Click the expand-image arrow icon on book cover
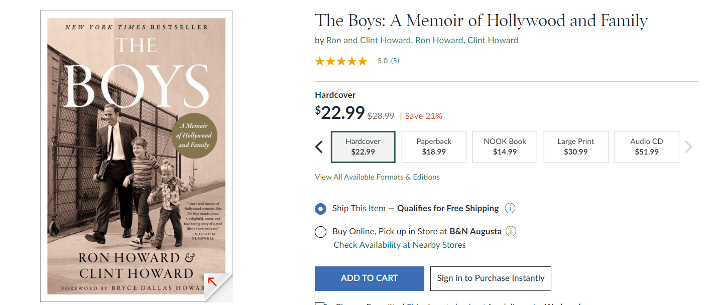The image size is (712, 305). (x=212, y=281)
